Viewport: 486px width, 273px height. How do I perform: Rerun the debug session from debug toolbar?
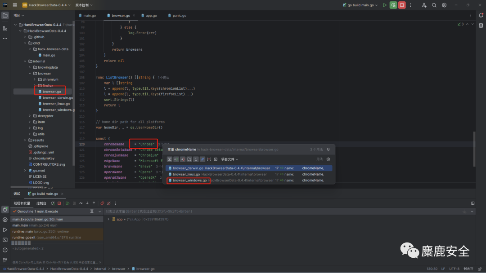point(53,203)
